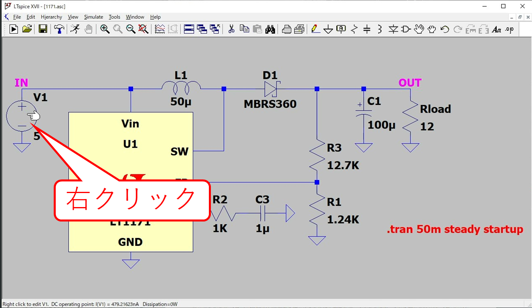Click the Zoom Full Extents icon
532x308 pixels.
pyautogui.click(x=144, y=29)
